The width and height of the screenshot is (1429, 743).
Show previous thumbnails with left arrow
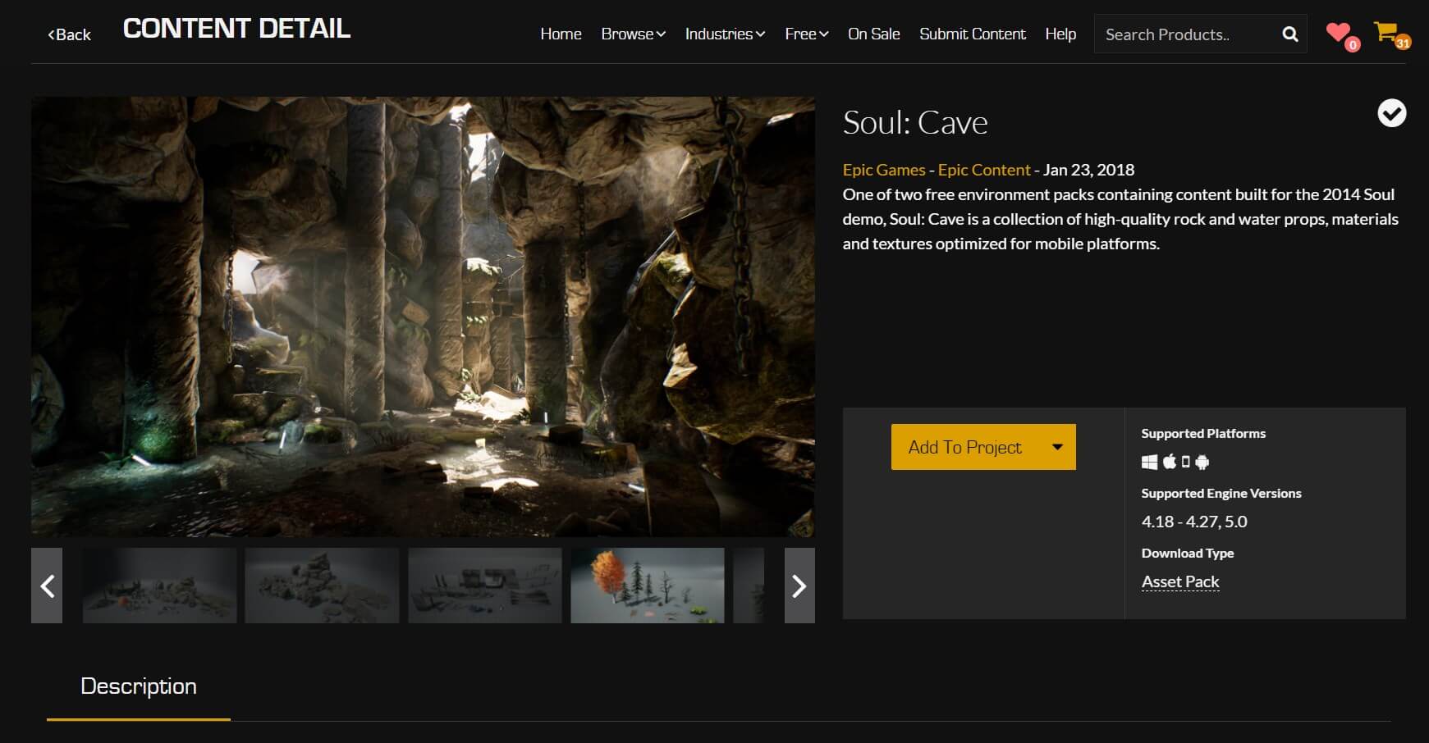pyautogui.click(x=47, y=586)
